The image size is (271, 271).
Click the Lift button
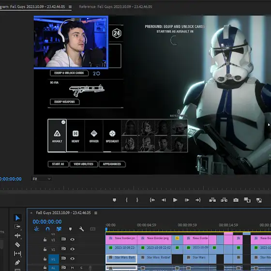[212, 200]
